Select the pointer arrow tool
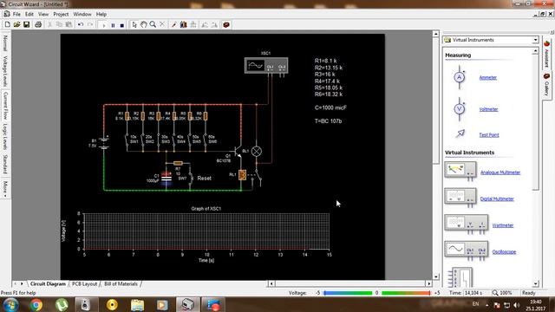Image resolution: width=555 pixels, height=312 pixels. click(134, 24)
